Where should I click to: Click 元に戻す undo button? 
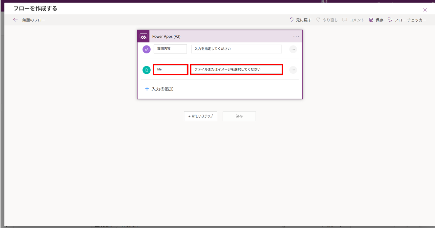pos(300,20)
